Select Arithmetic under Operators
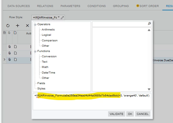173x123 pixels. (x=48, y=30)
